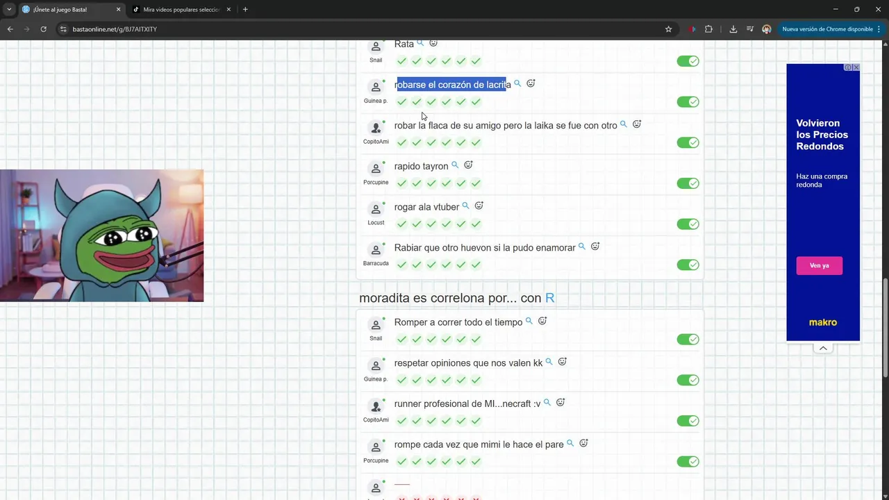Search the 'rapido tayron' answer
This screenshot has width=889, height=500.
455,165
